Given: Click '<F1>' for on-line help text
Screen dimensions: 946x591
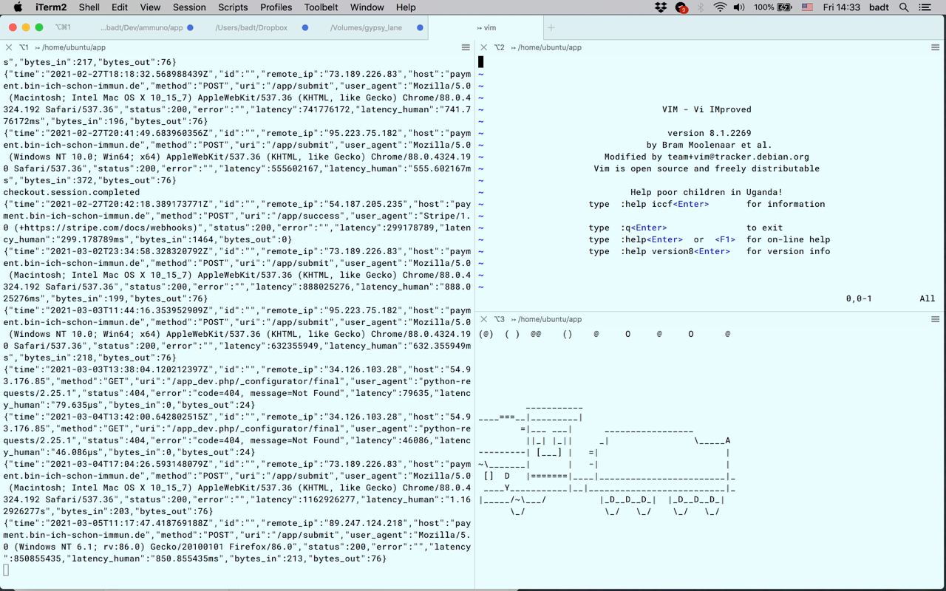Looking at the screenshot, I should point(725,239).
